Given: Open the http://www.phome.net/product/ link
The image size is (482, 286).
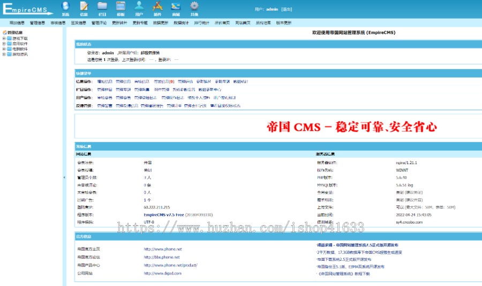Looking at the screenshot, I should pyautogui.click(x=171, y=265).
